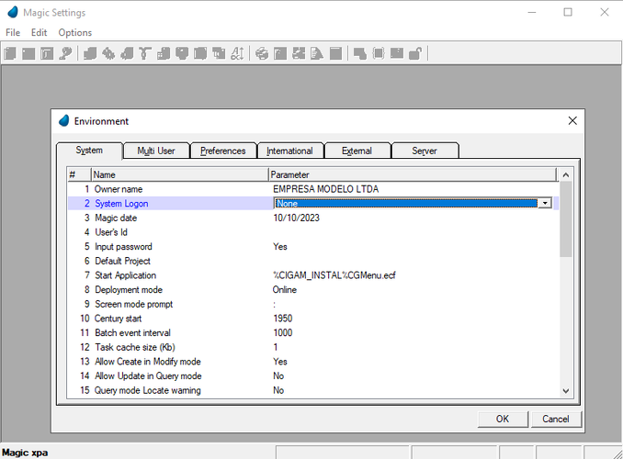This screenshot has width=623, height=459.
Task: Click the curly braces toolbar icon
Action: [x=379, y=53]
